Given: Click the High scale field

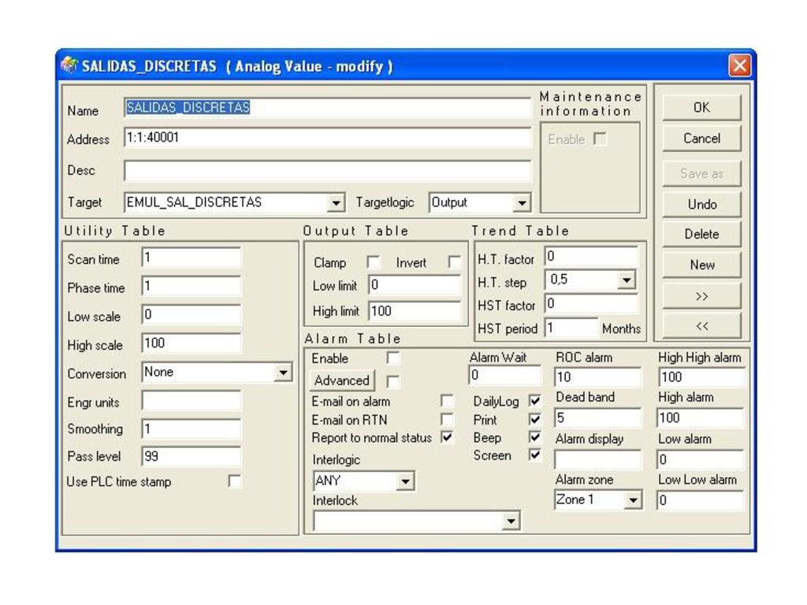Looking at the screenshot, I should click(x=191, y=343).
